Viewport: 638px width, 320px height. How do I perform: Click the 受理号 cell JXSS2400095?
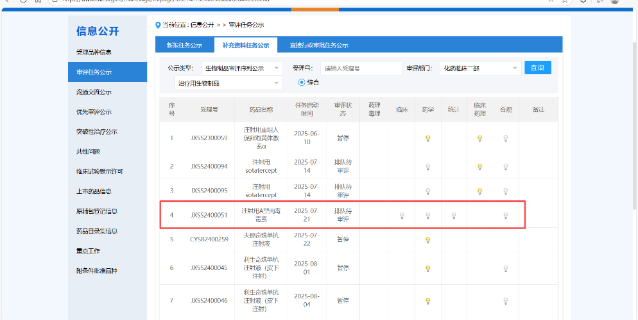pos(209,191)
